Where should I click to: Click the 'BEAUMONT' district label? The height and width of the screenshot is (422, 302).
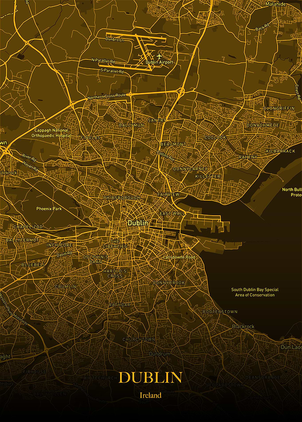coord(173,144)
